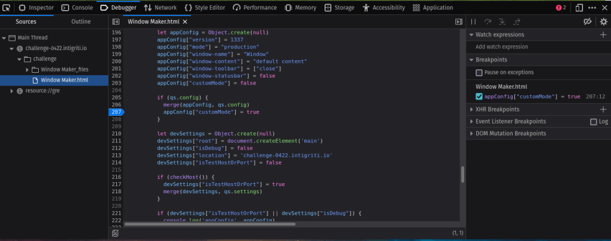Image resolution: width=611 pixels, height=241 pixels.
Task: Click the element picker icon
Action: point(7,8)
